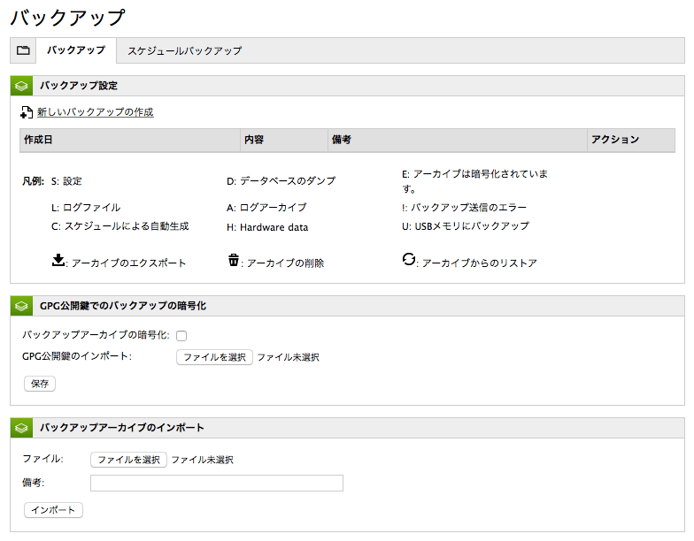Image resolution: width=694 pixels, height=541 pixels.
Task: Choose a backup archive file to import
Action: click(x=129, y=460)
